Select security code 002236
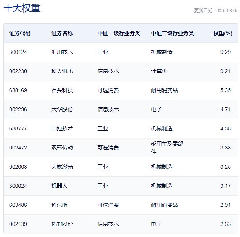The width and height of the screenshot is (240, 237). [18, 109]
